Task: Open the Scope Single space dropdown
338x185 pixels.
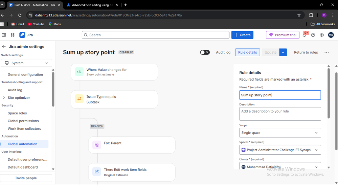Action: pos(280,133)
